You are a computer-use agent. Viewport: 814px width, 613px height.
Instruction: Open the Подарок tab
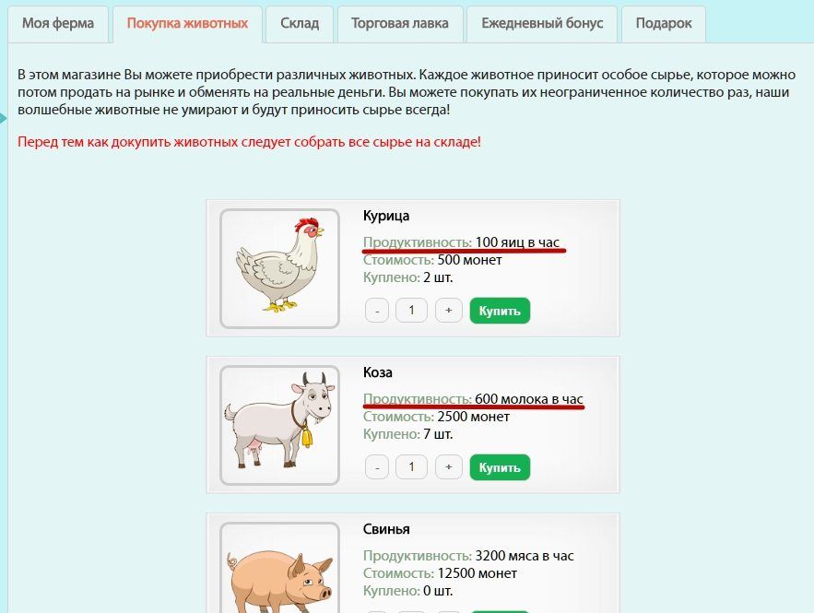pos(664,24)
